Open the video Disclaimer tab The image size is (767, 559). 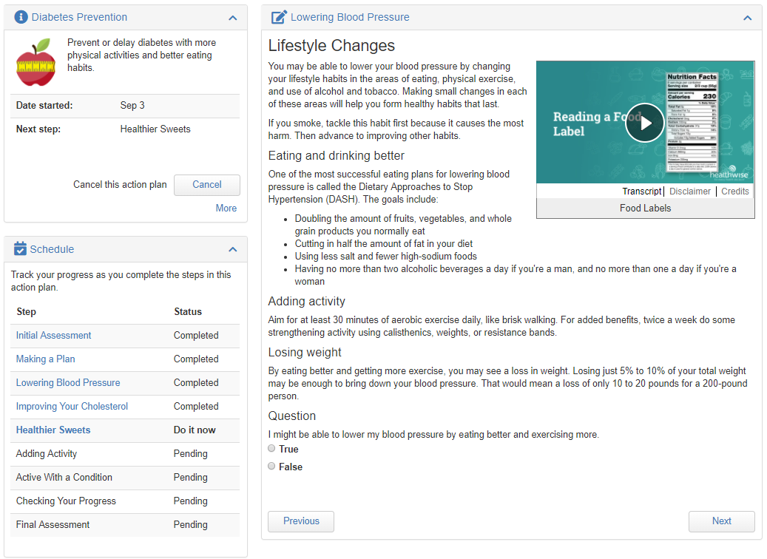click(690, 192)
